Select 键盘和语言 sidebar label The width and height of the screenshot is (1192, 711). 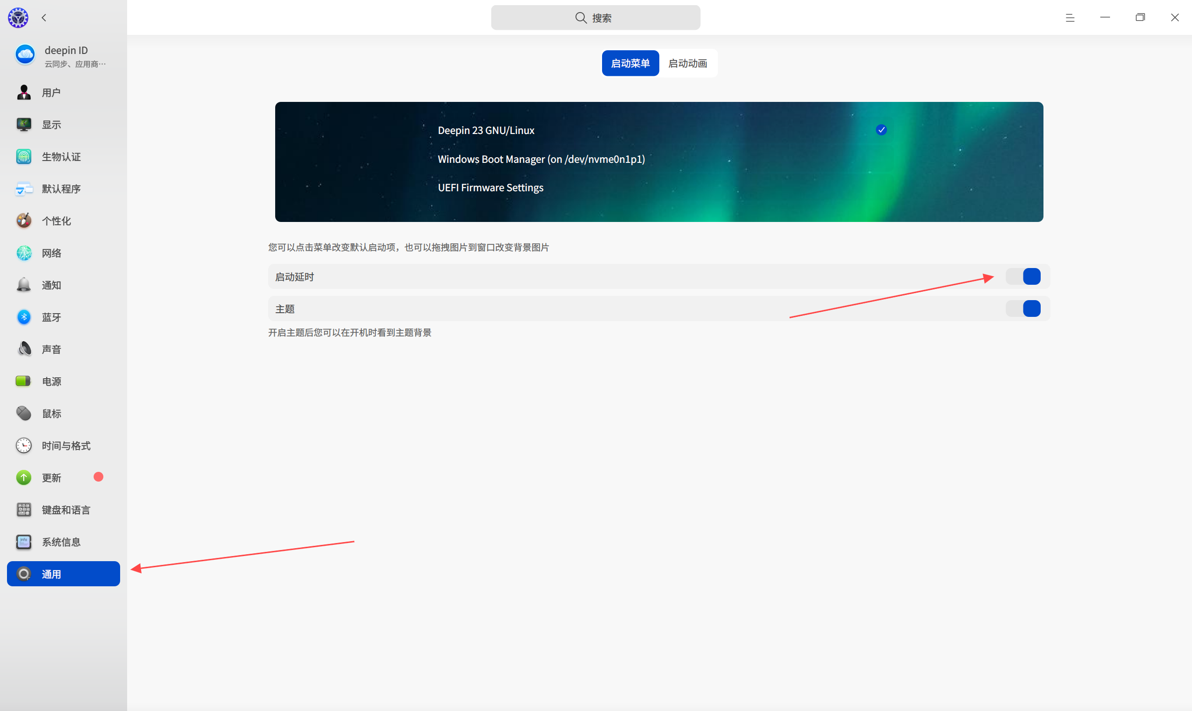66,510
